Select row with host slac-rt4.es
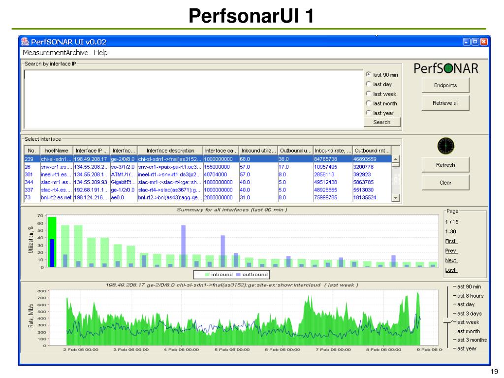This screenshot has height=378, width=504. tap(208, 190)
